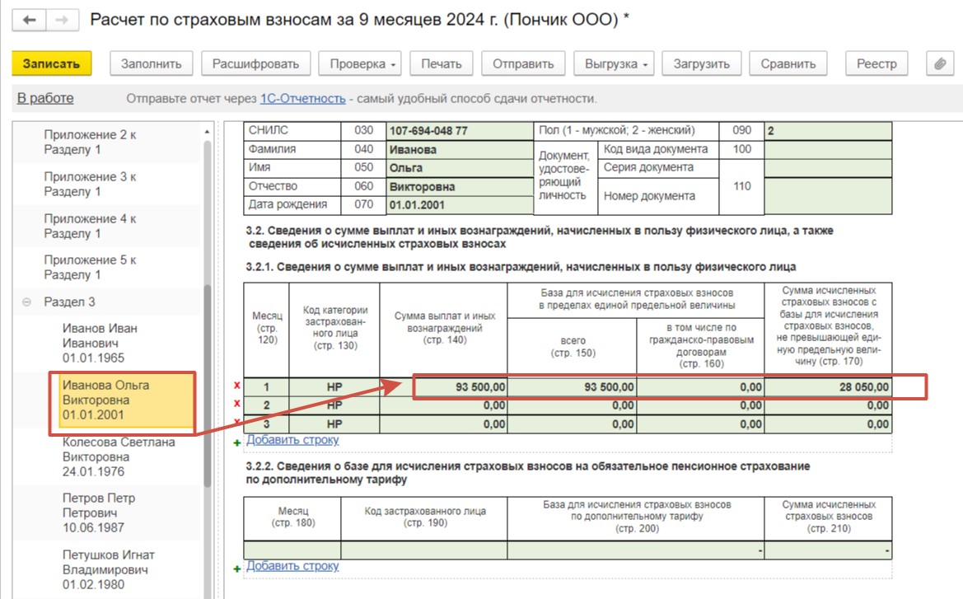The image size is (963, 599).
Task: Click the Отчество field Викторовна
Action: tap(460, 187)
